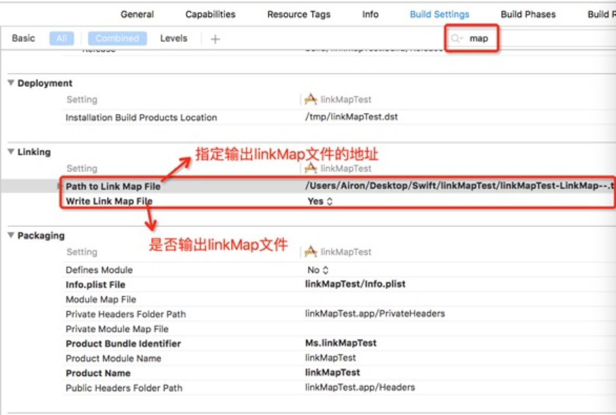This screenshot has width=616, height=415.
Task: Click the linkMapTest target icon under Linking
Action: pyautogui.click(x=310, y=168)
